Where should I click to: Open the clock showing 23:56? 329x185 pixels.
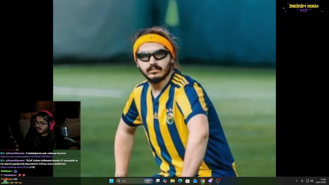(x=321, y=181)
